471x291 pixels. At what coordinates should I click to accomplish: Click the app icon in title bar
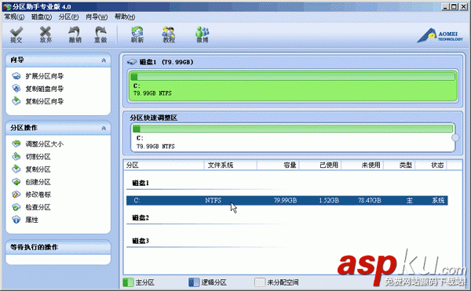tap(6, 6)
